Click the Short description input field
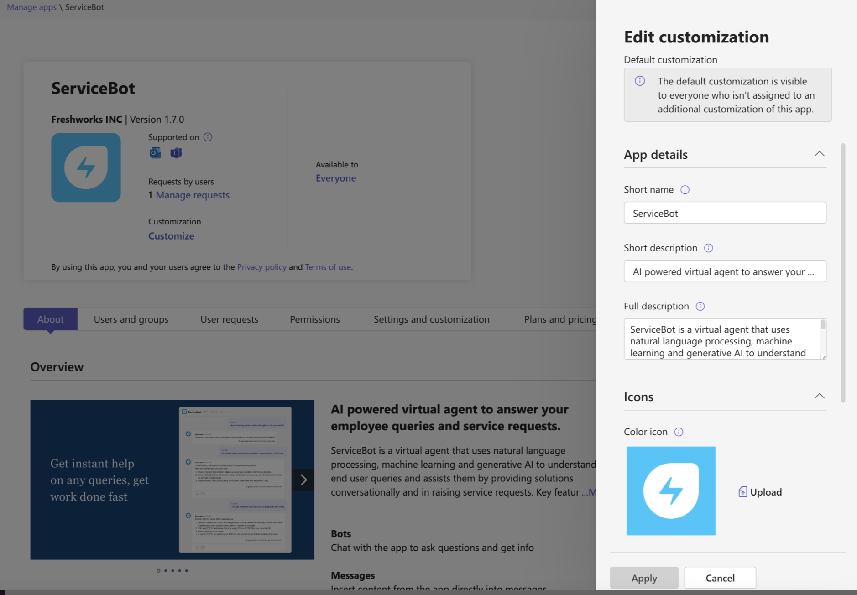Viewport: 857px width, 595px height. [725, 271]
